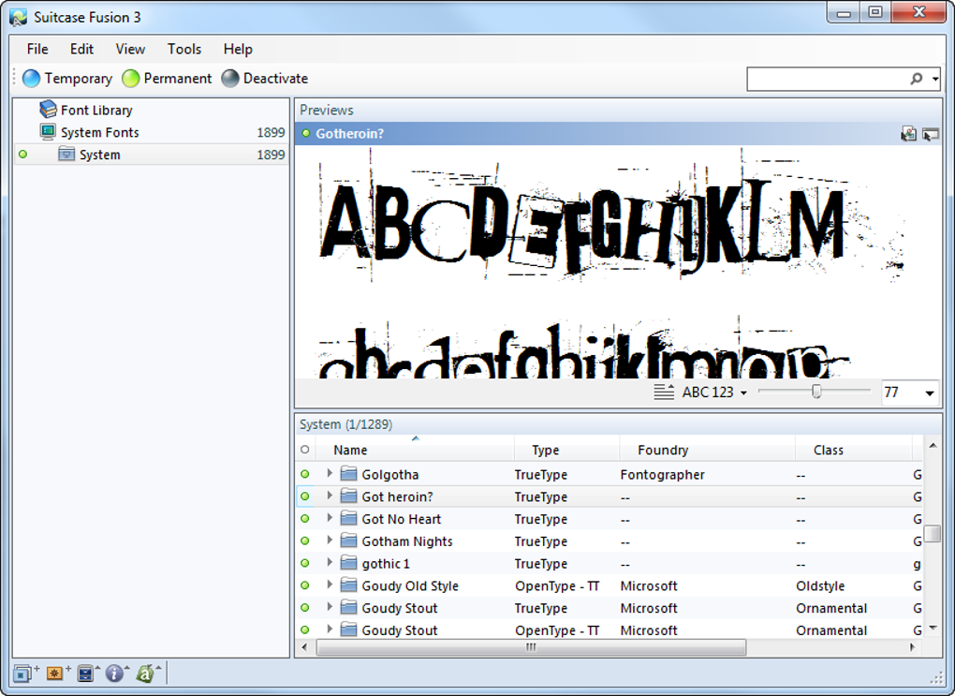Open the File menu
The height and width of the screenshot is (696, 955).
pyautogui.click(x=37, y=49)
